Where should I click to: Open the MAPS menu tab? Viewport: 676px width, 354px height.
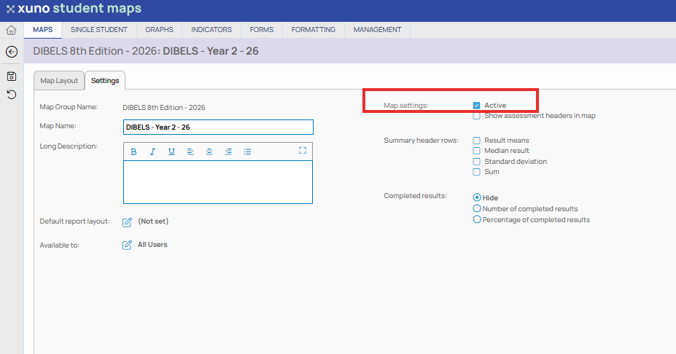[x=43, y=30]
